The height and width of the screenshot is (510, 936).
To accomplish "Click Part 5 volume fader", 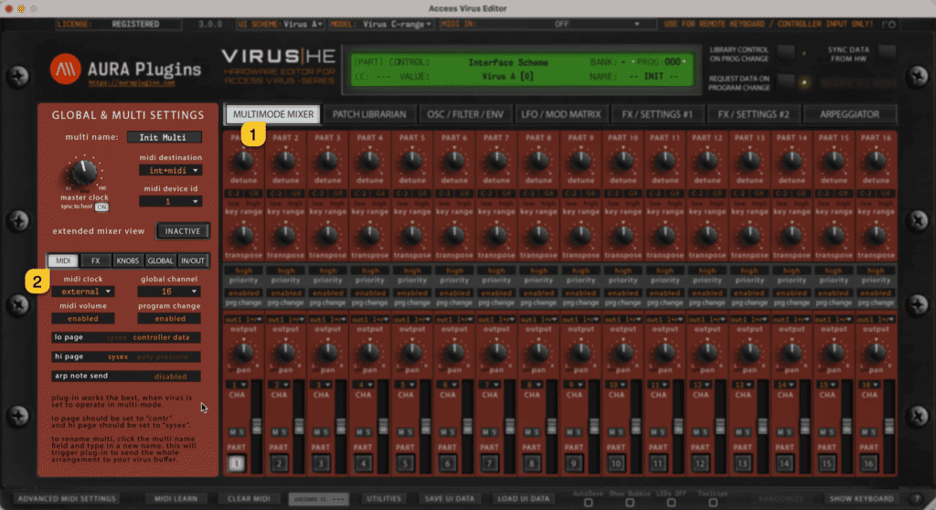I will (x=426, y=426).
